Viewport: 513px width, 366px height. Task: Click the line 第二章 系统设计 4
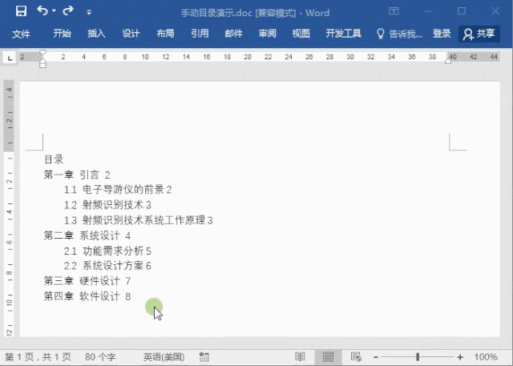[87, 235]
